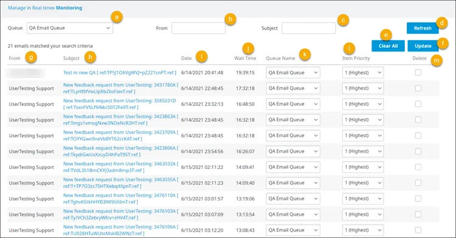Expand Queue Name dropdown for request 3463035A
Viewport: 456px width, 238px height.
coord(293,183)
